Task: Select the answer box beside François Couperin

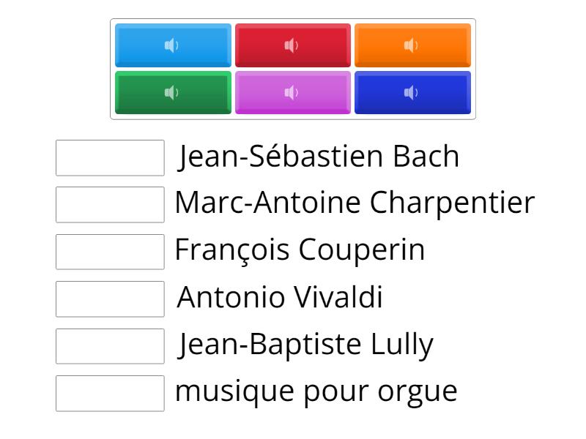Action: tap(110, 252)
